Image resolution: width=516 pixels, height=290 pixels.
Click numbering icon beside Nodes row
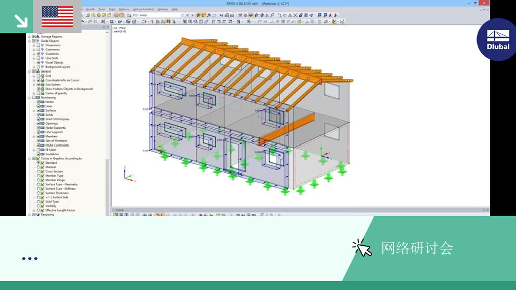(x=42, y=102)
